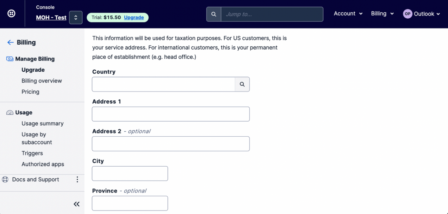This screenshot has width=448, height=214.
Task: Open the three-dot menu beside Docs and Support
Action: click(x=77, y=179)
